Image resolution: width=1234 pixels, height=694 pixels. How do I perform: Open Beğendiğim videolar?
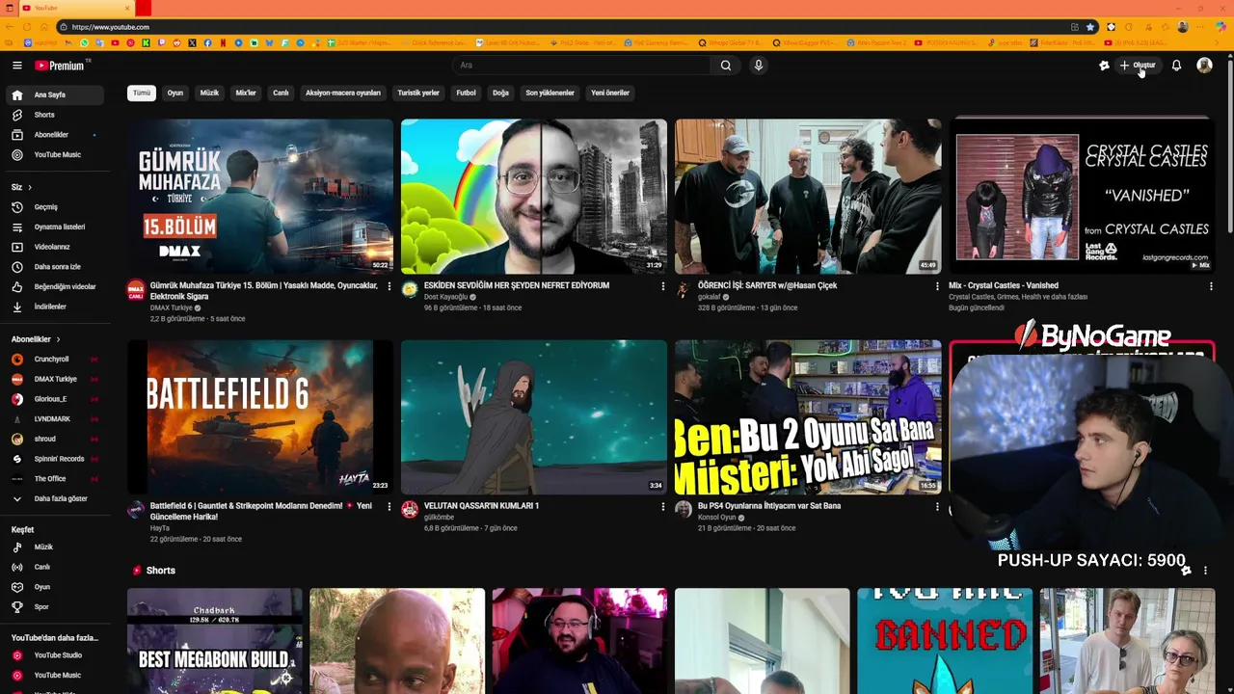[55, 286]
